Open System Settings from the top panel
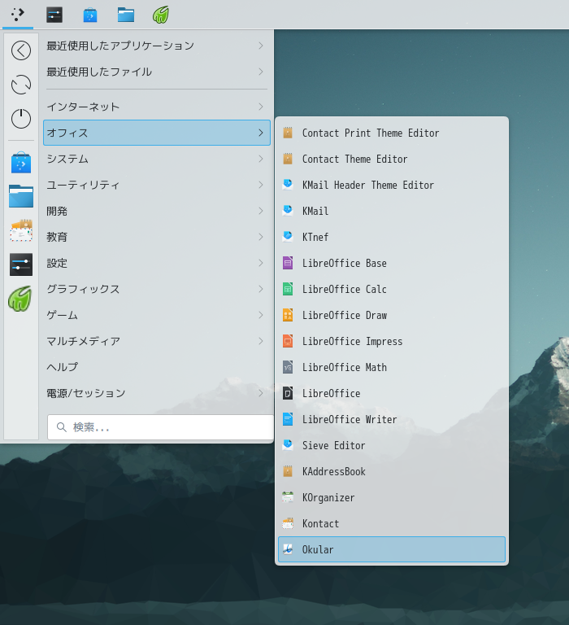The height and width of the screenshot is (625, 569). (x=54, y=15)
